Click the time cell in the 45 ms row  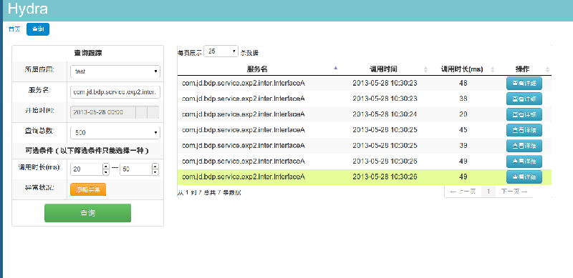pos(385,130)
